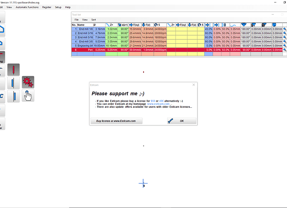Click the magnifier icon in End mill 5/16 row
This screenshot has width=287, height=208.
(x=285, y=37)
